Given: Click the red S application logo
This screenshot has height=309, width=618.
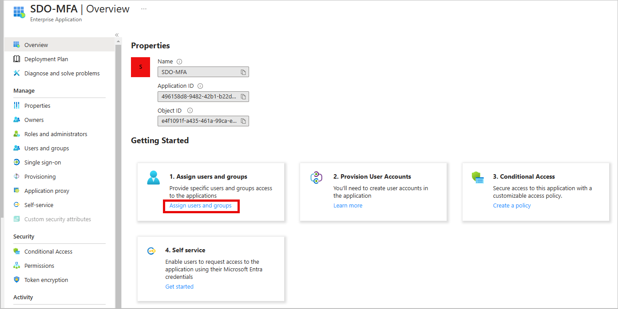Looking at the screenshot, I should point(141,67).
